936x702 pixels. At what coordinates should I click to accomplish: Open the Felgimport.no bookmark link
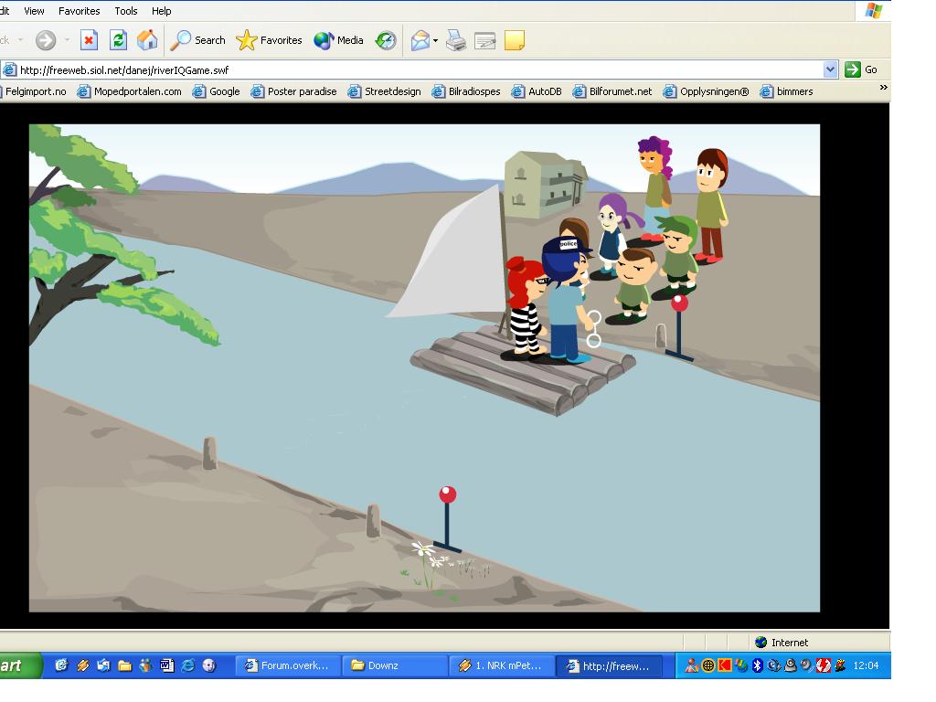pos(35,91)
